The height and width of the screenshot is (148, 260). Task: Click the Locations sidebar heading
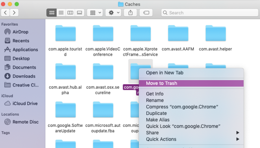tap(10, 114)
